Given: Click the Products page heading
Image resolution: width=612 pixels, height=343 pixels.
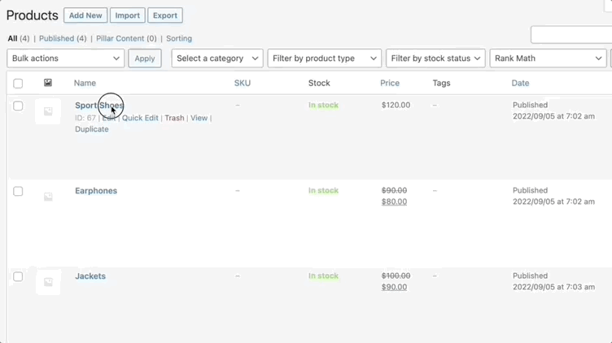Looking at the screenshot, I should click(x=33, y=15).
